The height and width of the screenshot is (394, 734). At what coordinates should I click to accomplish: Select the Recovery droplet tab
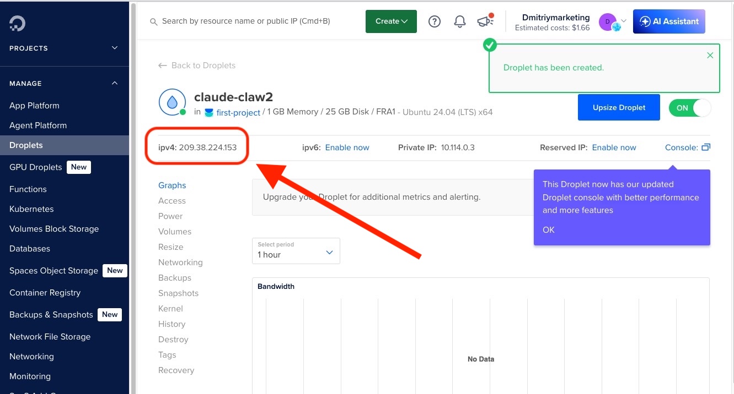point(176,370)
